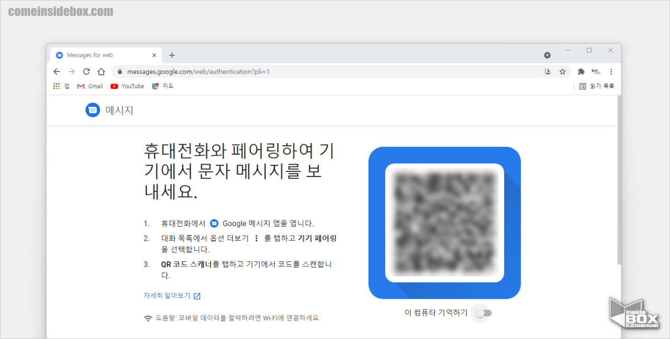
Task: Open the Gmail bookmark
Action: point(90,86)
